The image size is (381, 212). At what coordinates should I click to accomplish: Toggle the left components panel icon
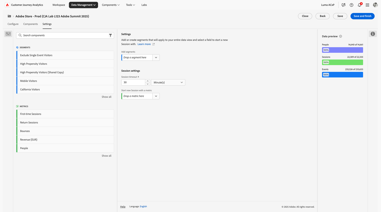tap(8, 34)
